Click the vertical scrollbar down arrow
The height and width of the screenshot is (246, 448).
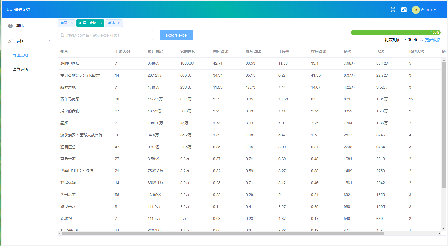point(444,229)
